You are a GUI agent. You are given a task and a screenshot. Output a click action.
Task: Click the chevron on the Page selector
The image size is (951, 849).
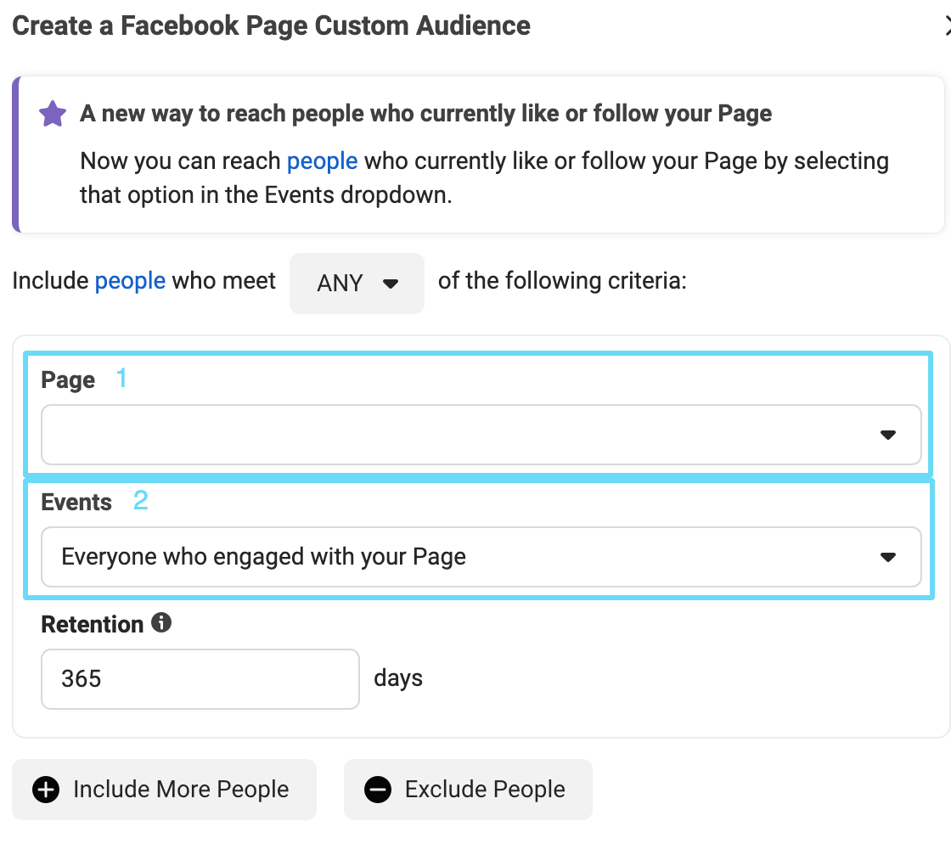pos(888,435)
